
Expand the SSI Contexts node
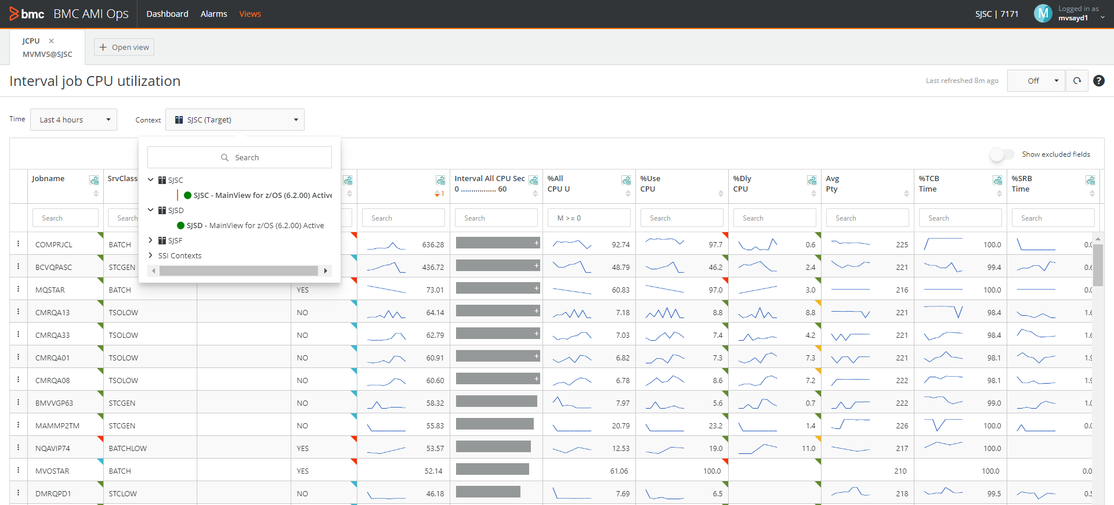(x=151, y=255)
